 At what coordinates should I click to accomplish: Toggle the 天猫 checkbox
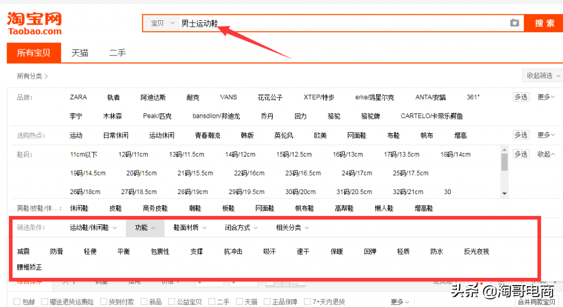240,302
